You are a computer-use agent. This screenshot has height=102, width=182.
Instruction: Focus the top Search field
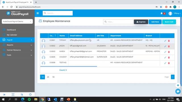58,13
